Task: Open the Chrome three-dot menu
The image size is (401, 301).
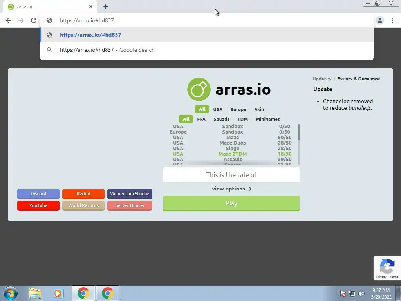Action: (x=392, y=20)
